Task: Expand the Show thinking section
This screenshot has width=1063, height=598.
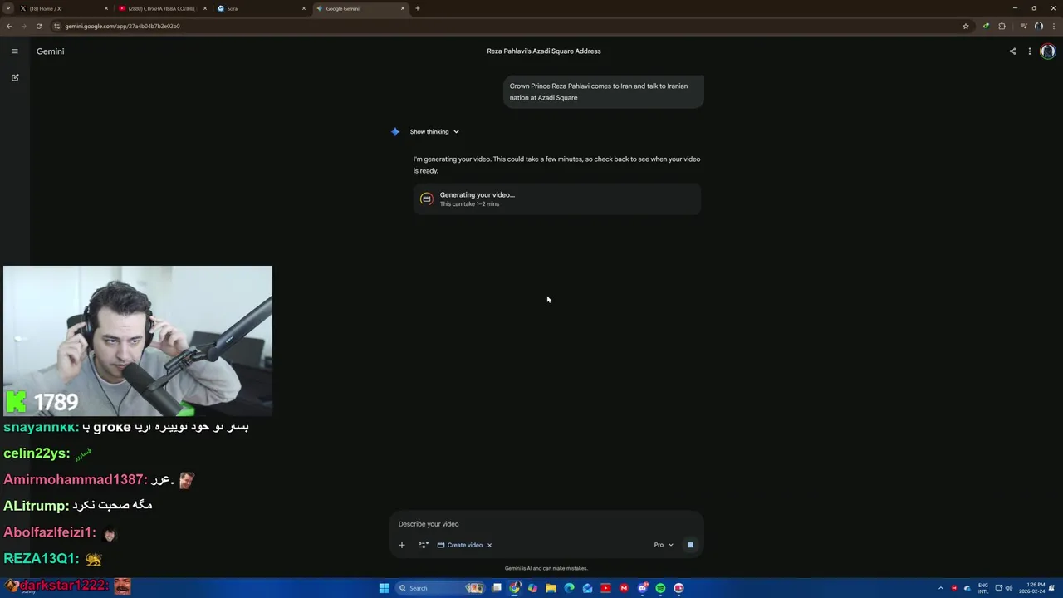Action: (434, 131)
